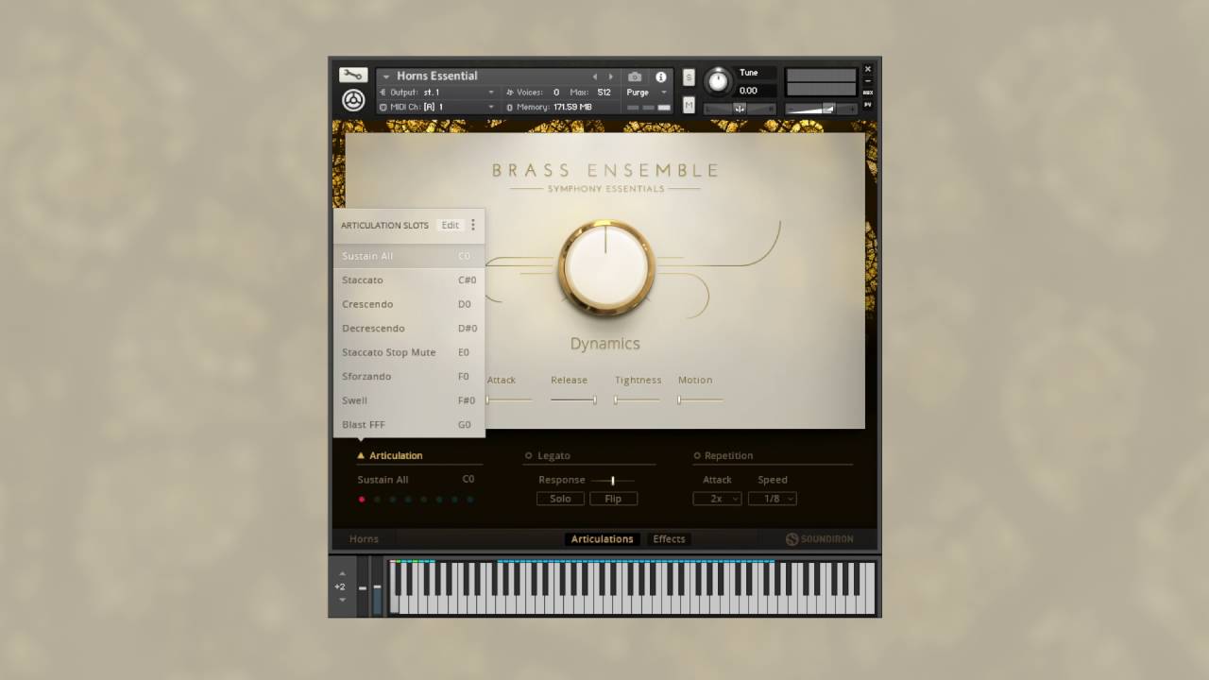This screenshot has width=1209, height=680.
Task: Go to next instrument preset arrow
Action: (x=611, y=76)
